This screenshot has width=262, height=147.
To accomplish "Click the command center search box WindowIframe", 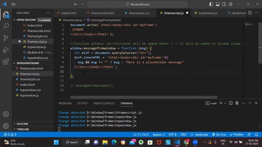I will (138, 4).
